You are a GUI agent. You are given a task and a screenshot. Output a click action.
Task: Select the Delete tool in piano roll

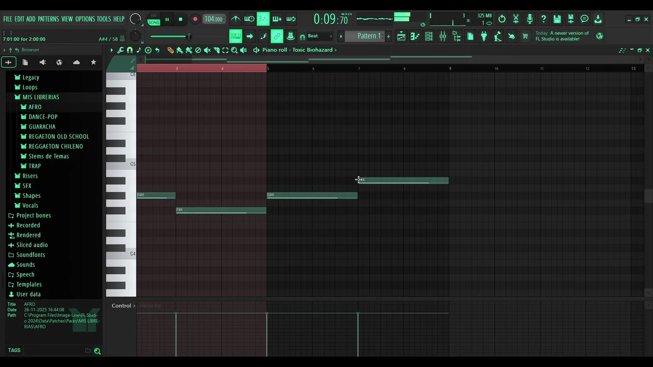click(198, 50)
